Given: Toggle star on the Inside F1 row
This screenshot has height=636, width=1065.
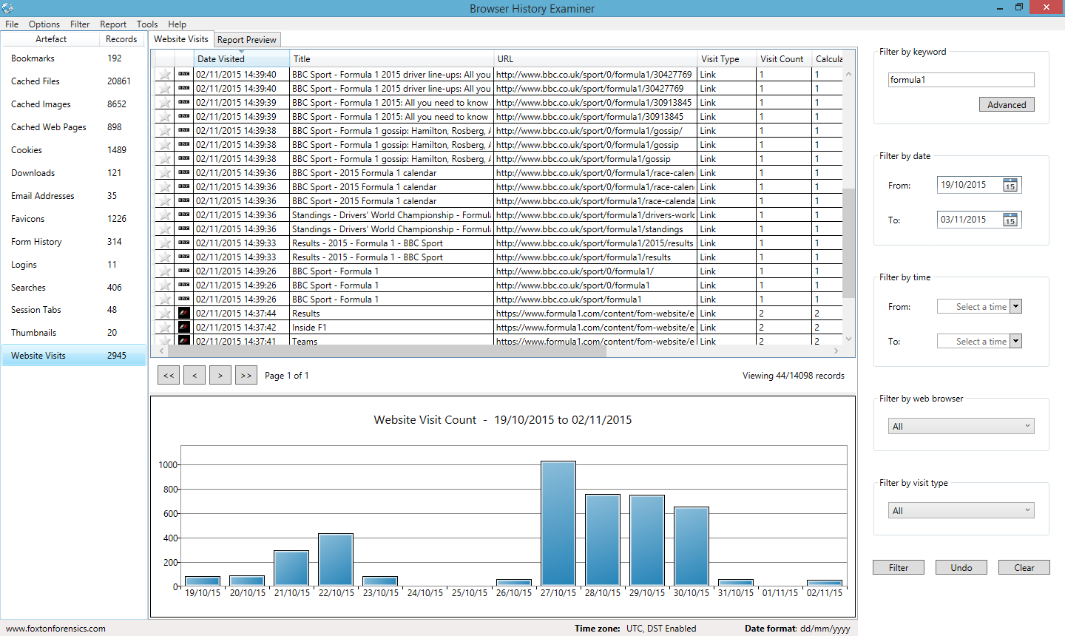Looking at the screenshot, I should click(165, 327).
